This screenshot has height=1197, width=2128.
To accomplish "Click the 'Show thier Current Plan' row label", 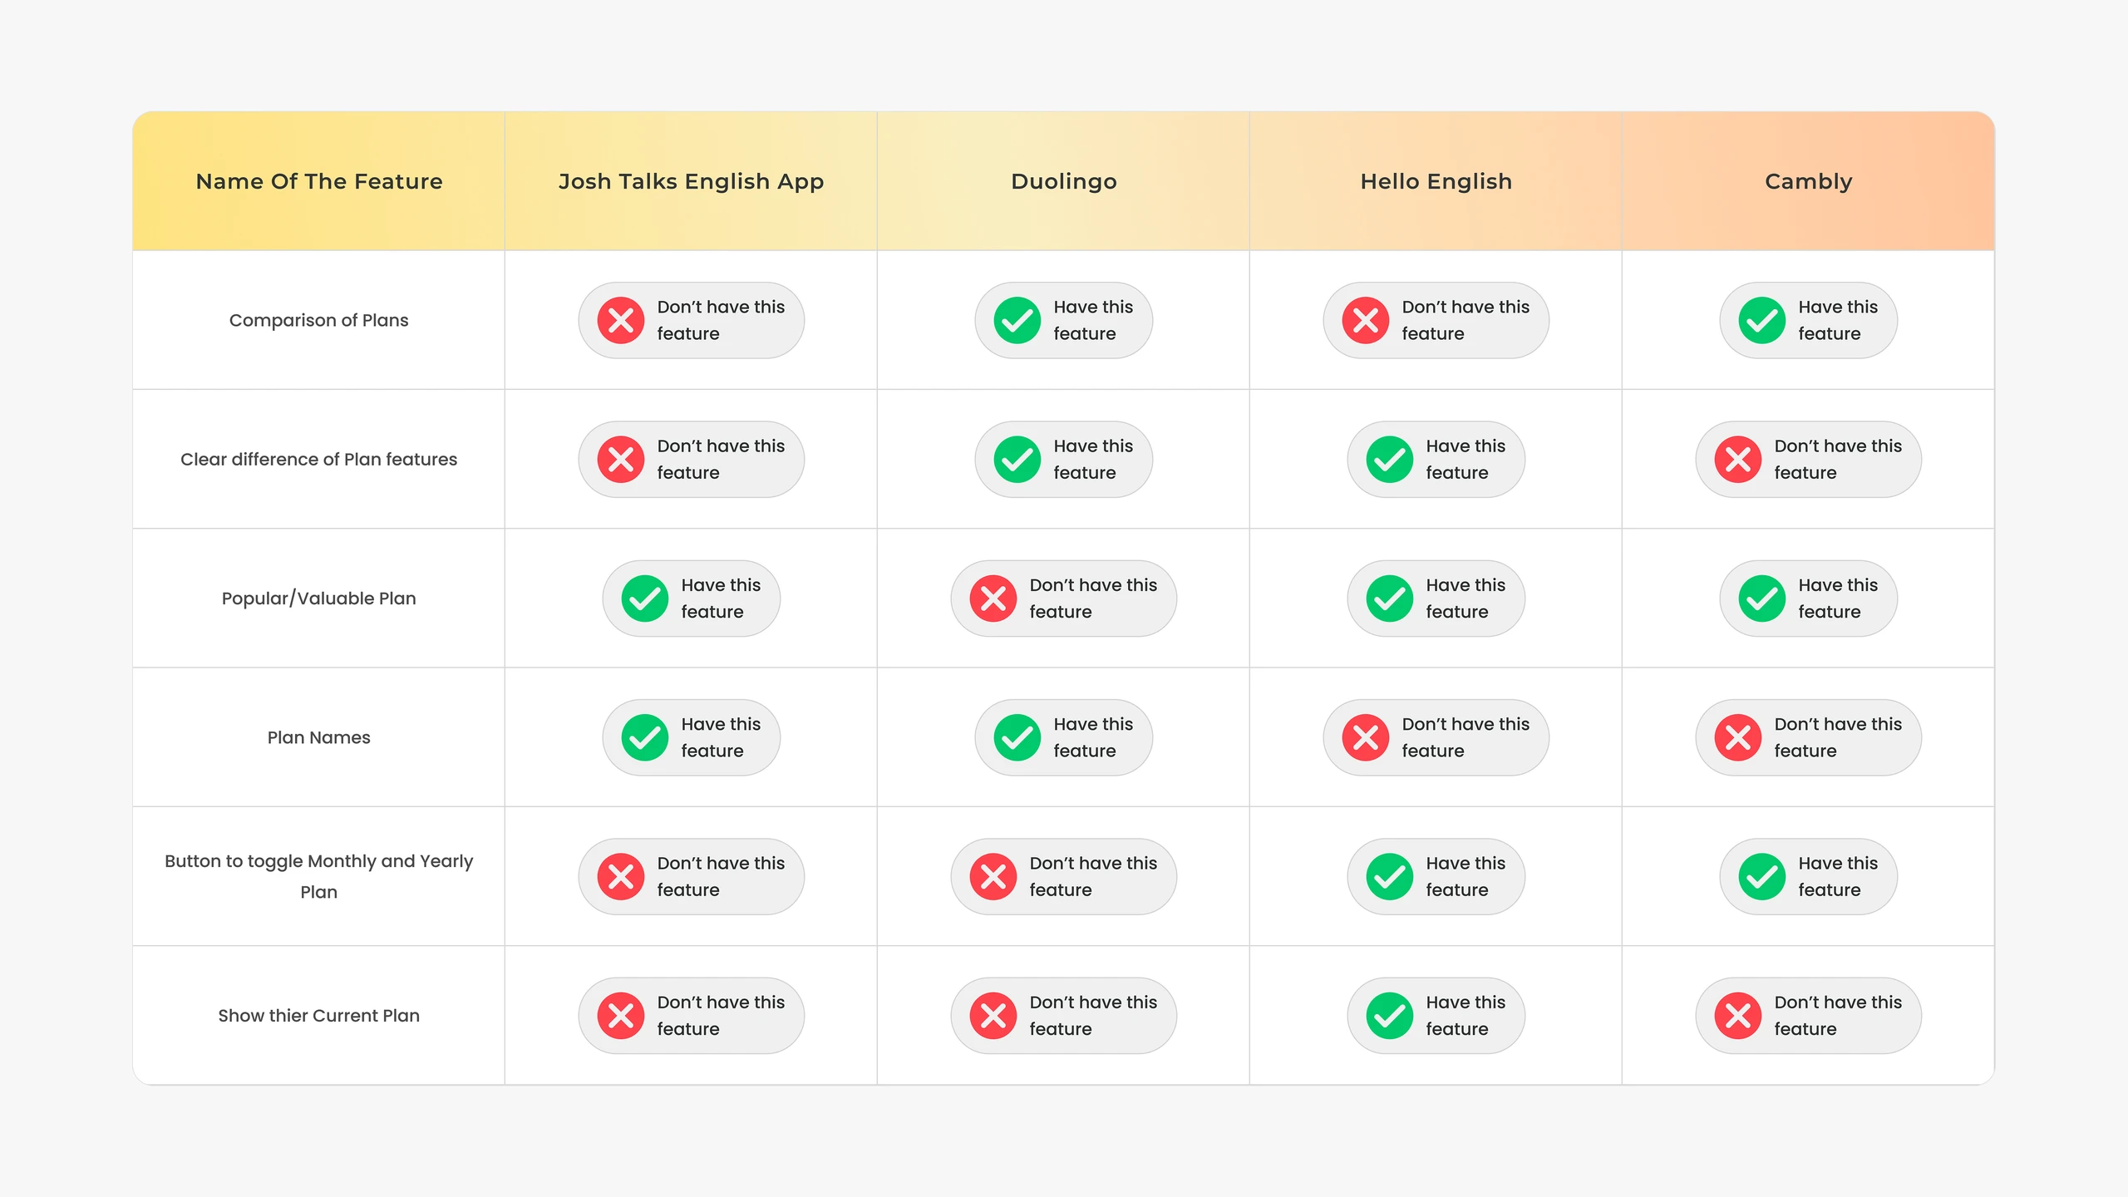I will [319, 1016].
